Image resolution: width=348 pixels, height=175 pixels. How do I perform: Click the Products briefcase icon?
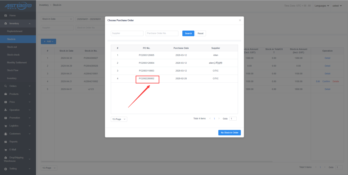pyautogui.click(x=6, y=94)
